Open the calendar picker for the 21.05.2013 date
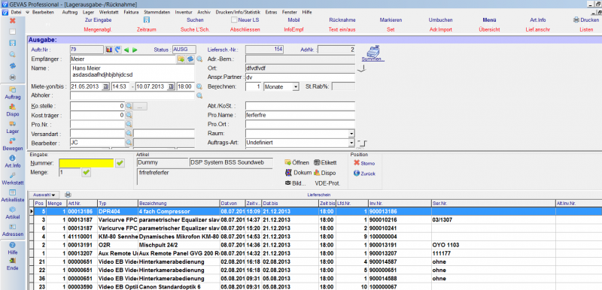602x290 pixels. [x=106, y=86]
